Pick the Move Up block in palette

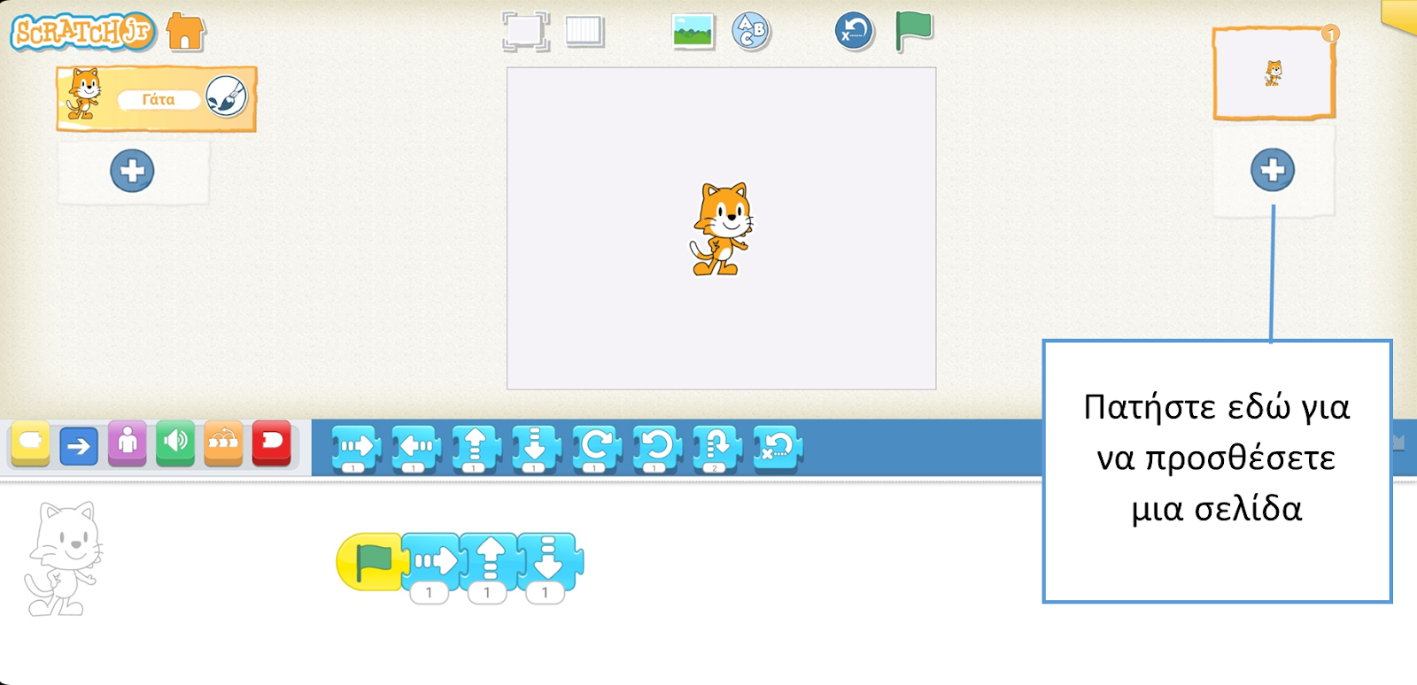click(x=476, y=449)
